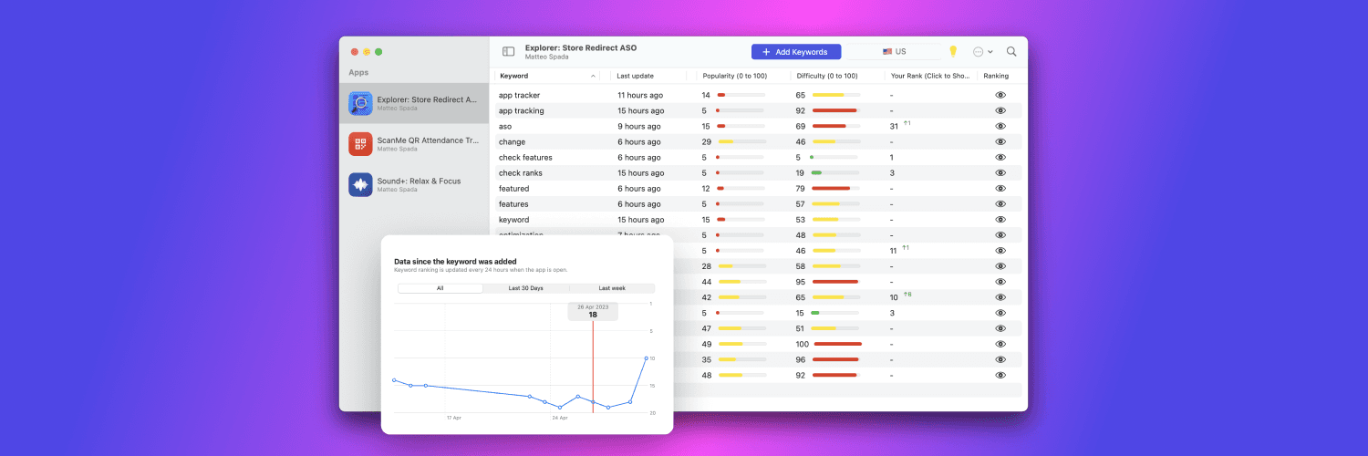
Task: Click difficulty bar of check ranks row
Action: coord(835,172)
